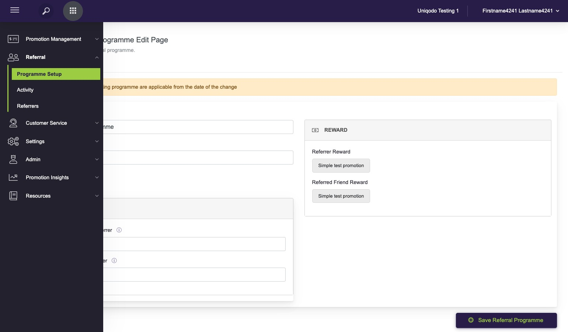
Task: Open the search magnifier icon
Action: [46, 11]
